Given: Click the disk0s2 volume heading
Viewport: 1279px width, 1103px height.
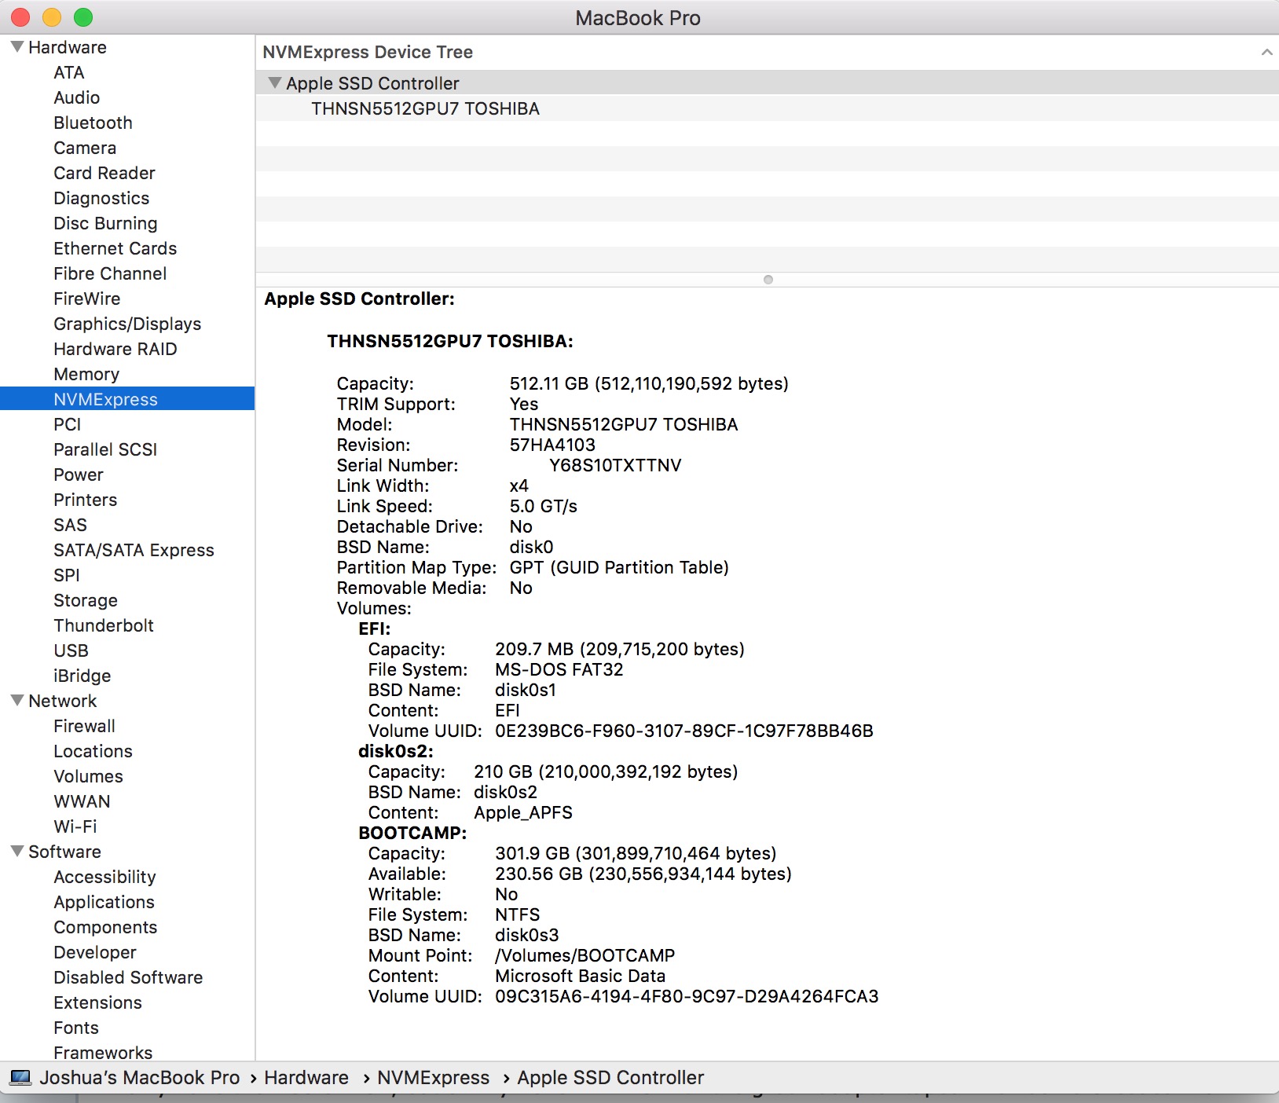Looking at the screenshot, I should [396, 751].
